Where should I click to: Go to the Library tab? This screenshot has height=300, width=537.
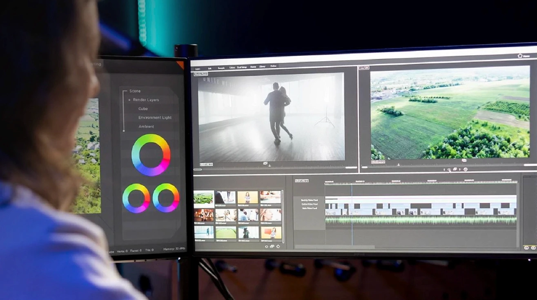[262, 66]
